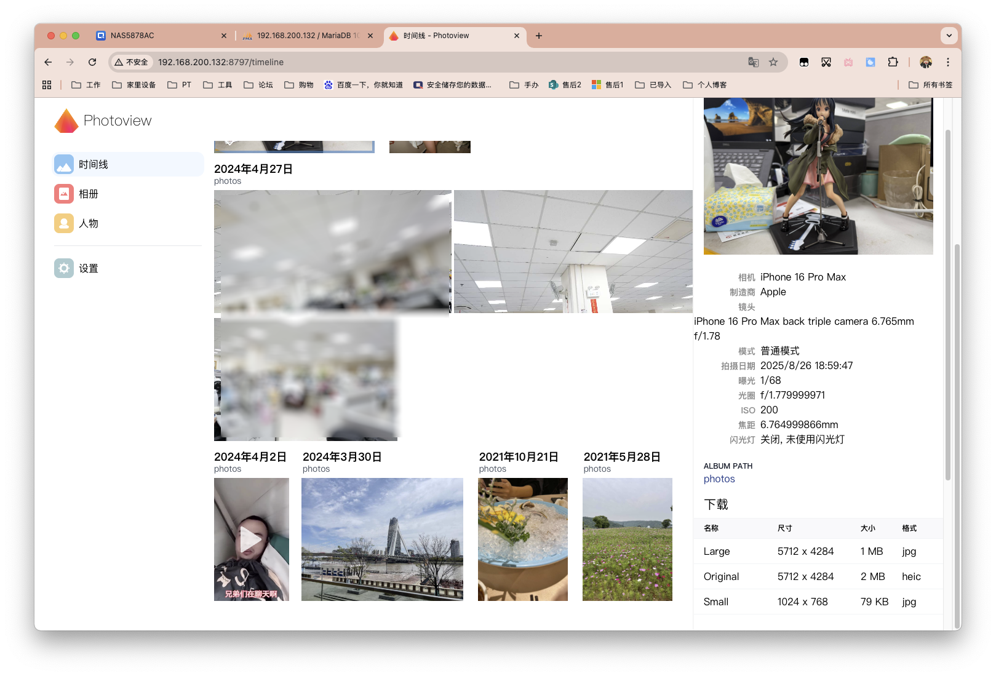Click the bookmark star icon

[774, 62]
